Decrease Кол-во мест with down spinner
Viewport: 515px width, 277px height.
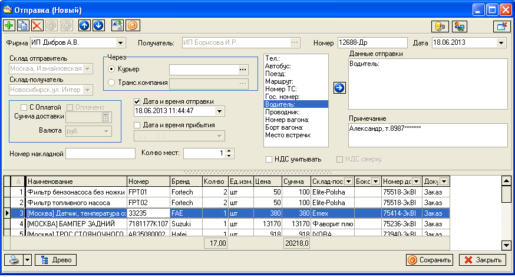[229, 156]
